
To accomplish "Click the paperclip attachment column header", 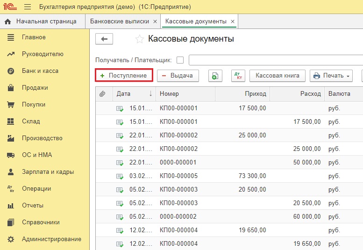I will click(102, 94).
